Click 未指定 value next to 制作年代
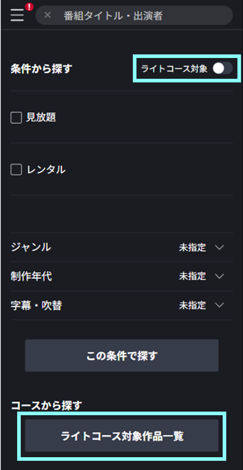243x470 pixels. tap(192, 276)
